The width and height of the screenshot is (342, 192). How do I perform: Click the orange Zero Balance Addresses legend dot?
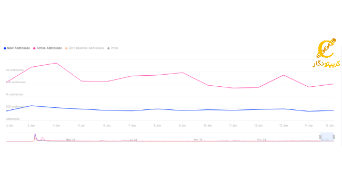(x=66, y=48)
